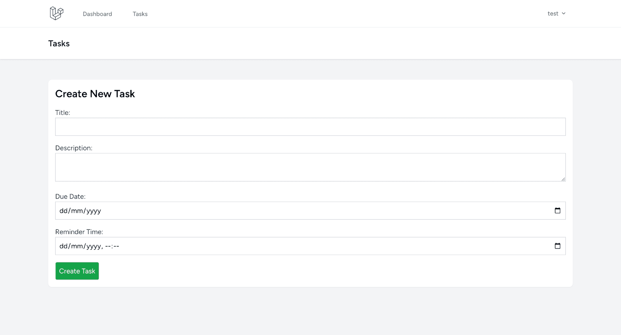Expand the test user dropdown menu
This screenshot has width=621, height=335.
click(x=556, y=14)
